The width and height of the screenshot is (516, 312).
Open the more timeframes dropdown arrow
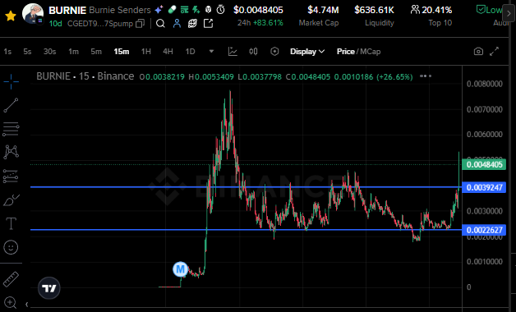[x=212, y=51]
